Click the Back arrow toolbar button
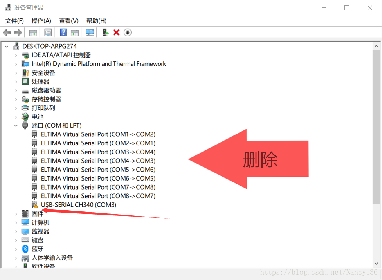Image resolution: width=382 pixels, height=280 pixels. pos(7,33)
